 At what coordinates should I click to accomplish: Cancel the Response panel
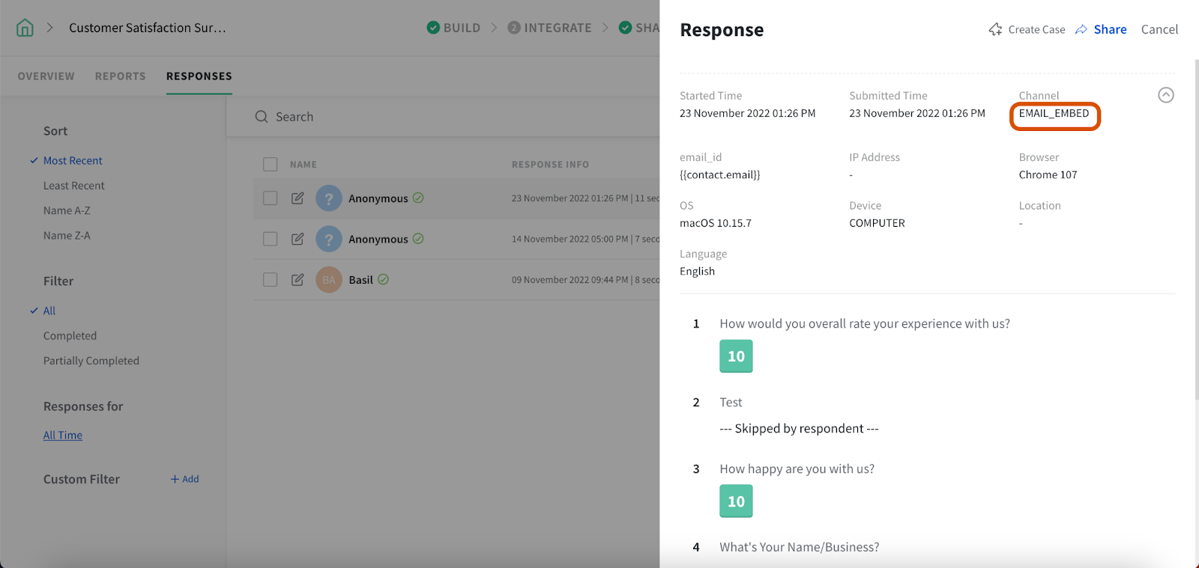tap(1159, 30)
